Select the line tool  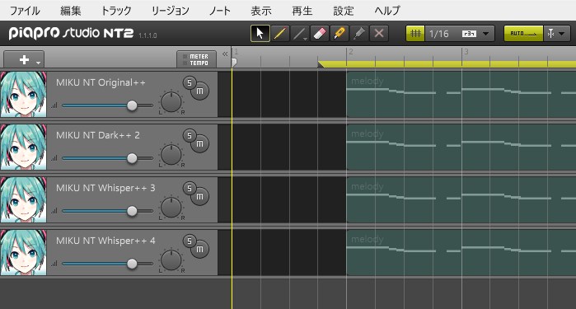click(x=299, y=34)
